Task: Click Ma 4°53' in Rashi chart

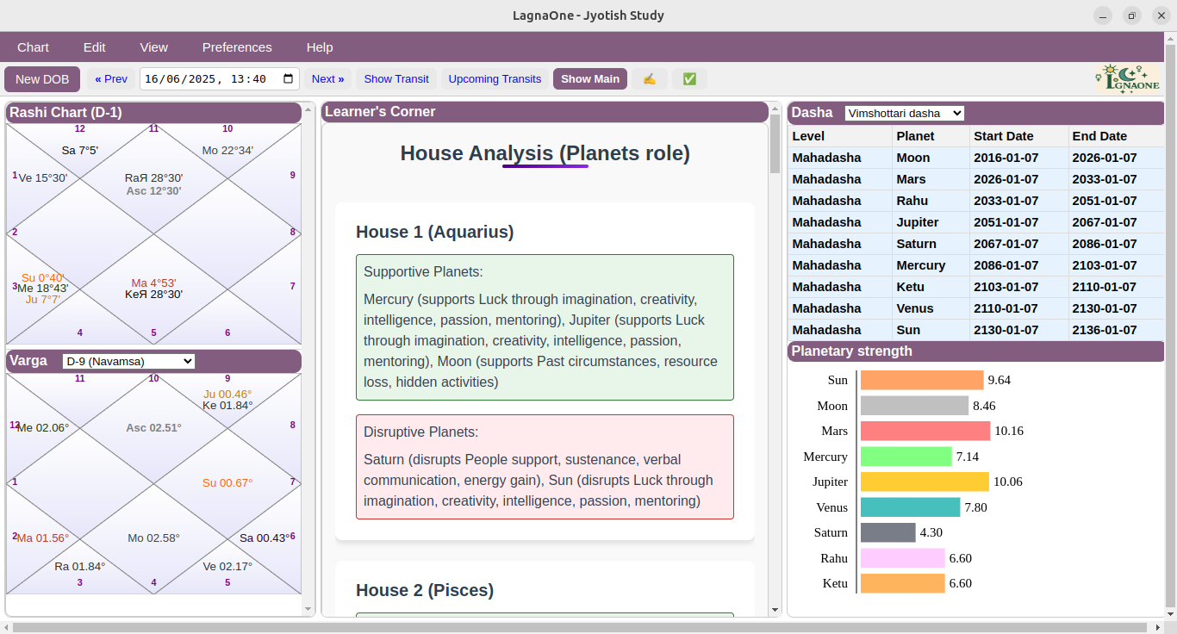Action: click(x=153, y=283)
